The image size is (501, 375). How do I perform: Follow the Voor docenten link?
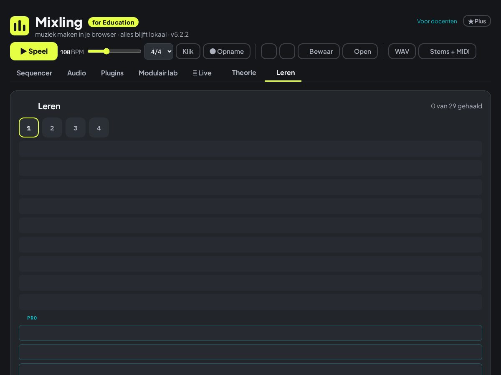(x=437, y=21)
